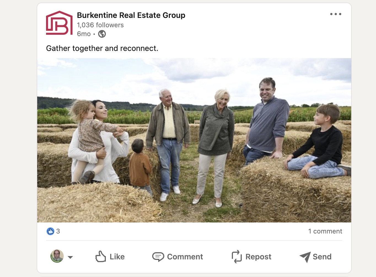
Task: Click your profile avatar beside Like
Action: point(57,256)
